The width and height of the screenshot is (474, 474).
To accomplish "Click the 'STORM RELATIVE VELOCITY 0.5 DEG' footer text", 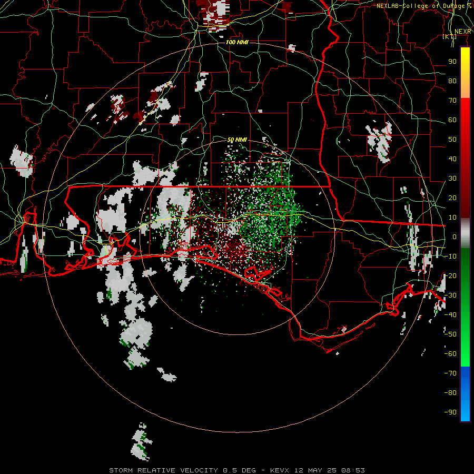I will [x=182, y=470].
